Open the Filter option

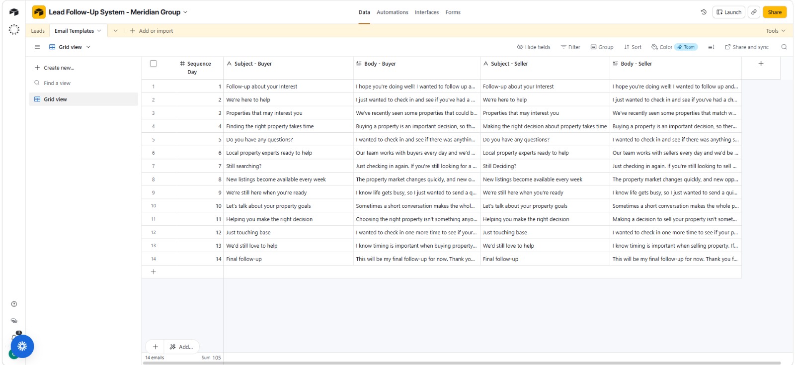[x=570, y=47]
